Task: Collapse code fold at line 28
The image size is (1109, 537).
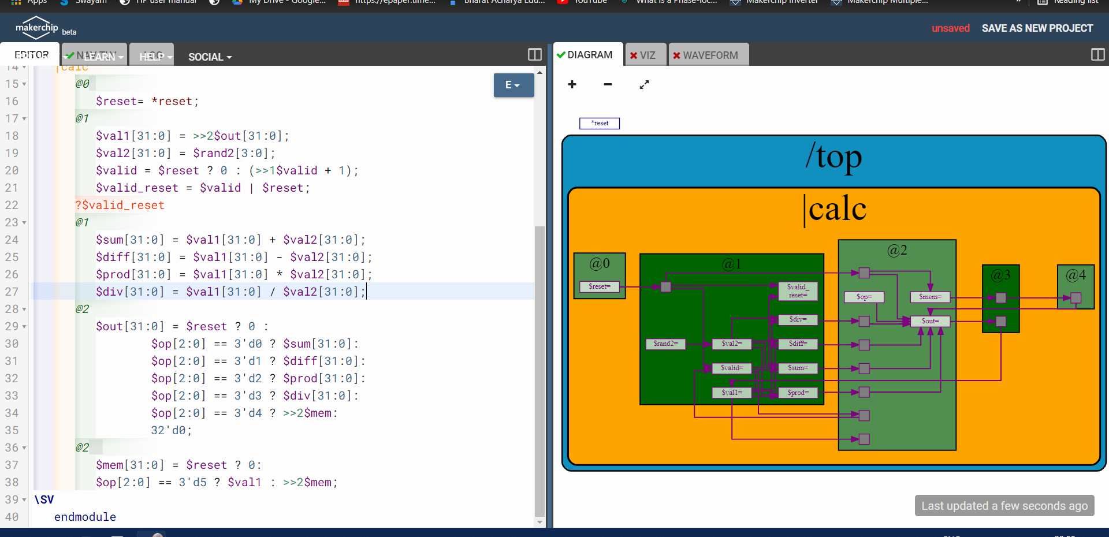Action: tap(24, 309)
